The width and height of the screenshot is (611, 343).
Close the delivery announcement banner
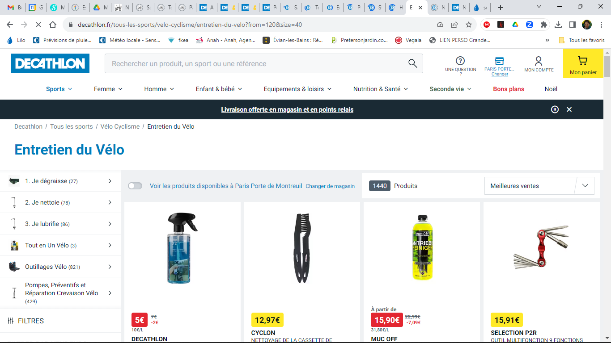coord(569,109)
